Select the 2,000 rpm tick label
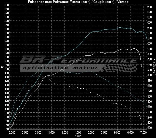Image resolution: width=156 pixels, height=138 pixels. pos(12,133)
